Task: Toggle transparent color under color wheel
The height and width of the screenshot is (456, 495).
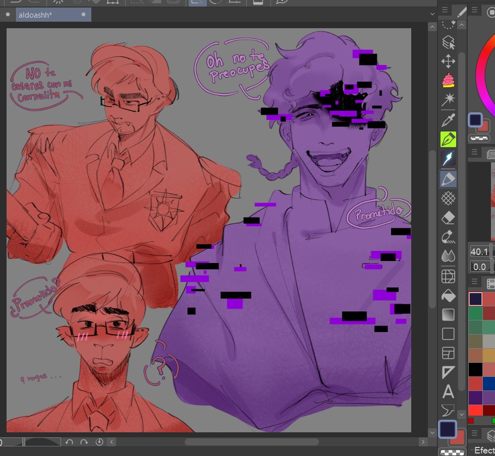Action: pos(479,138)
